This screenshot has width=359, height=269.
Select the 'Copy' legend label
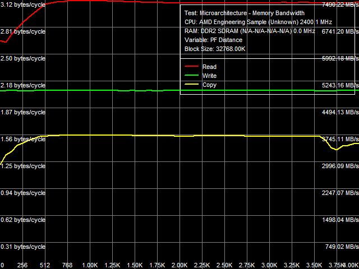(x=209, y=85)
